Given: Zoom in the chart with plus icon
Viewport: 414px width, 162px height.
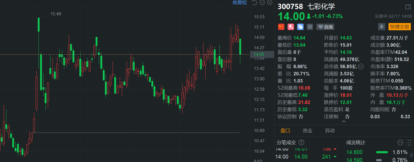Looking at the screenshot, I should (x=270, y=3).
